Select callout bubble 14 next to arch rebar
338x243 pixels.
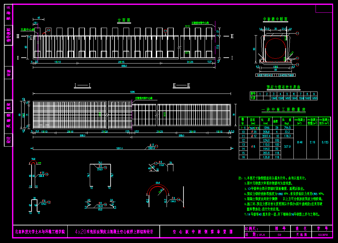(x=178, y=199)
